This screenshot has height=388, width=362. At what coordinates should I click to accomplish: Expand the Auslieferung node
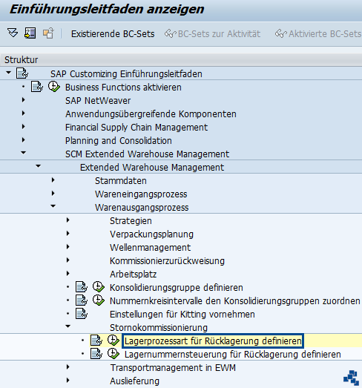pyautogui.click(x=68, y=381)
